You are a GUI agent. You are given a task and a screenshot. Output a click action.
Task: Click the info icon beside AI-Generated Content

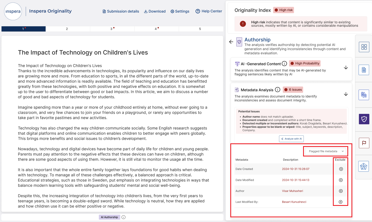click(284, 63)
